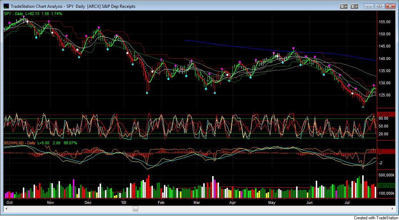Click the 500,000k volume axis label
The height and width of the screenshot is (220, 399).
pyautogui.click(x=387, y=175)
